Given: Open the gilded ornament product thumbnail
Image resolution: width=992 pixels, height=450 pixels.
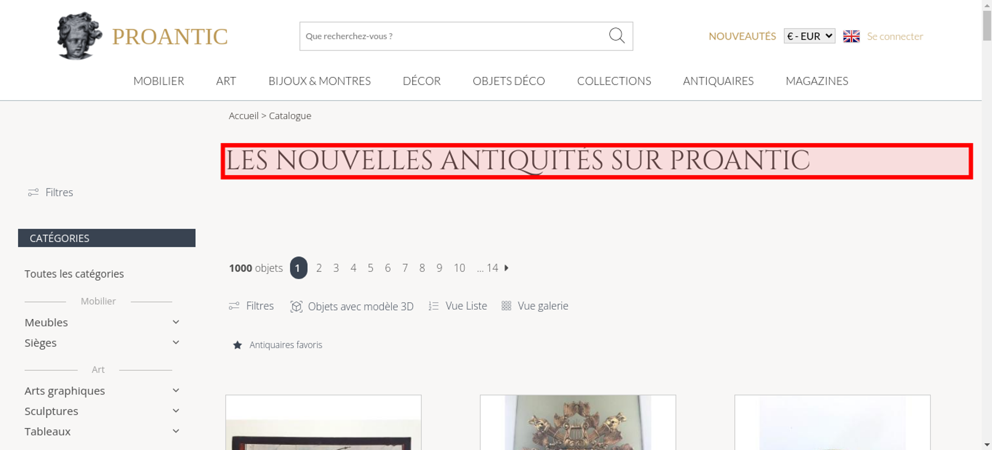Looking at the screenshot, I should pos(578,422).
